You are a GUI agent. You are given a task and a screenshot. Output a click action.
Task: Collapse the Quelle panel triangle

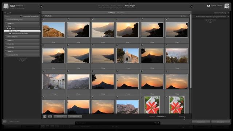(5, 13)
